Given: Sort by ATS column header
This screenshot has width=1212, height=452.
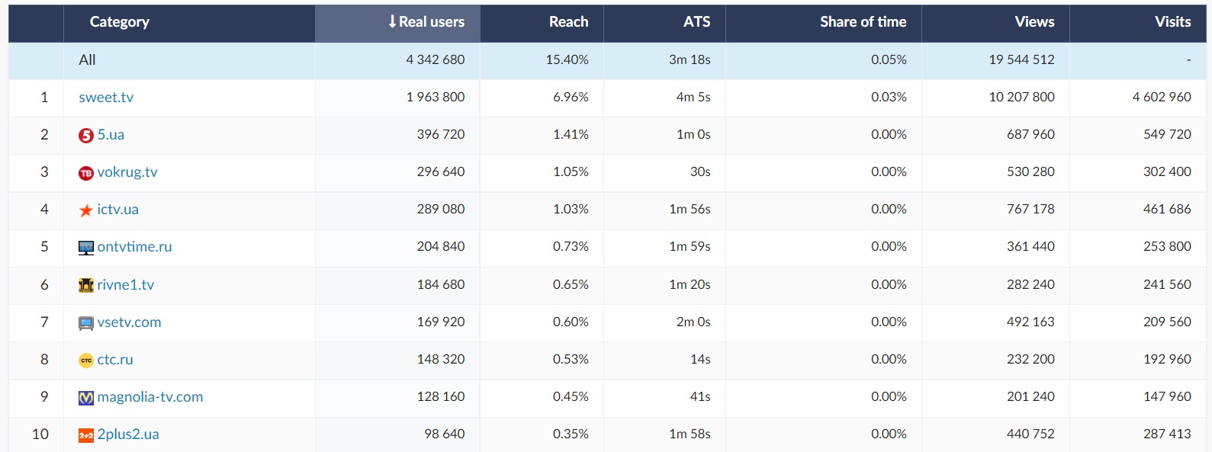Looking at the screenshot, I should coord(696,22).
